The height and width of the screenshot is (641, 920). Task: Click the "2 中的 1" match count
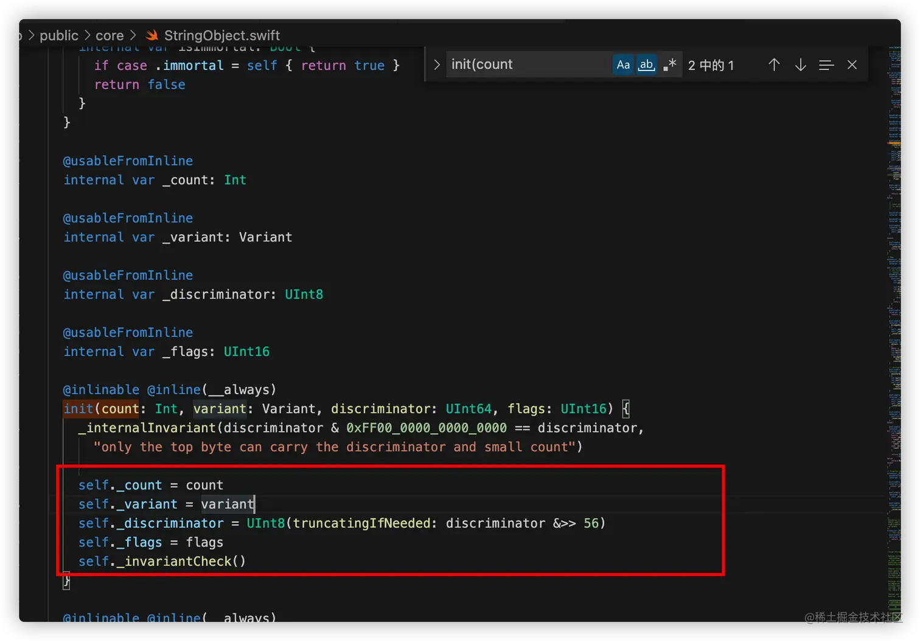point(711,65)
